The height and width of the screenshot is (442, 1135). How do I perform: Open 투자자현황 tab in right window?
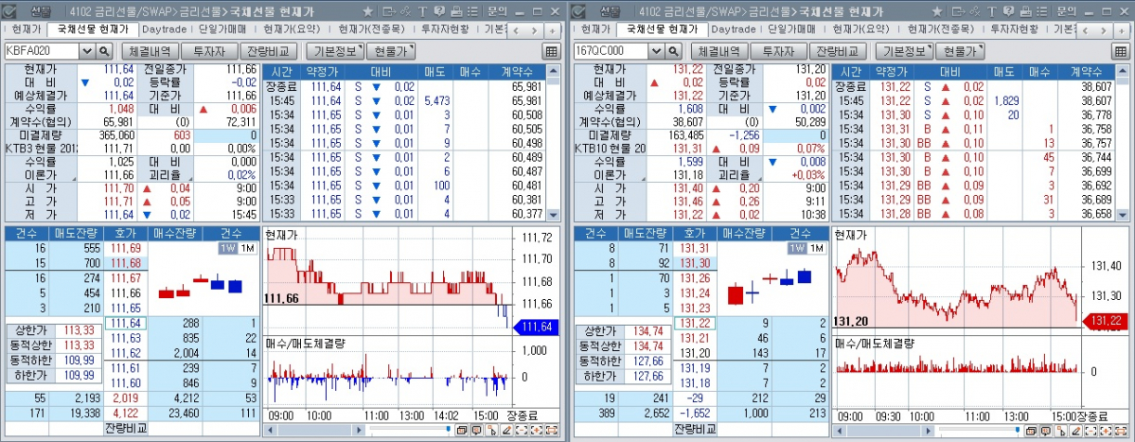[x=1014, y=29]
